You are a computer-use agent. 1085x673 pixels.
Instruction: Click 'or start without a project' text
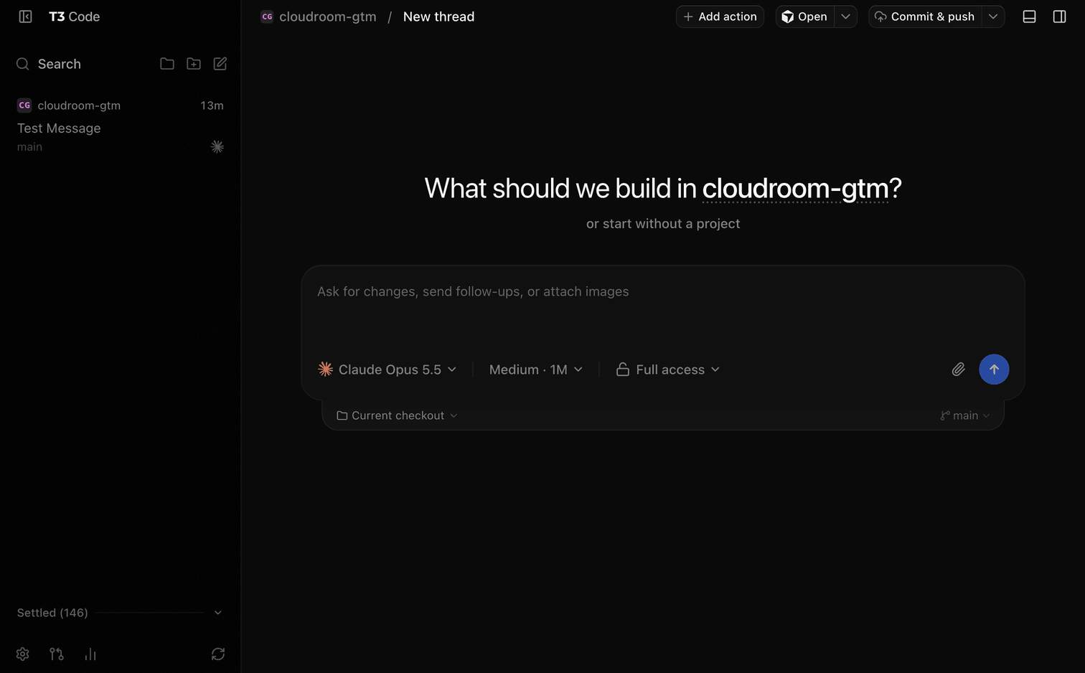point(663,224)
